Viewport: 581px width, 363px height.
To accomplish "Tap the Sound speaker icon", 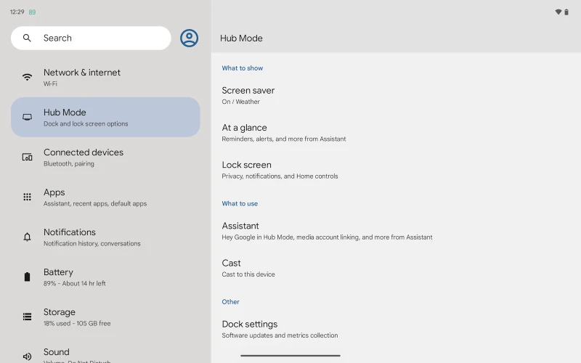I will tap(27, 356).
